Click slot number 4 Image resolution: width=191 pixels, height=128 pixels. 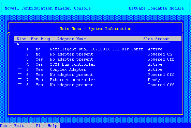coord(27,64)
